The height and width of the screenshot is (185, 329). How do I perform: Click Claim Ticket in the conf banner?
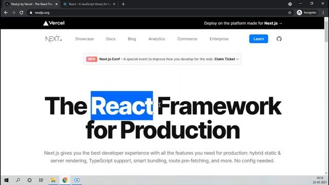(226, 59)
